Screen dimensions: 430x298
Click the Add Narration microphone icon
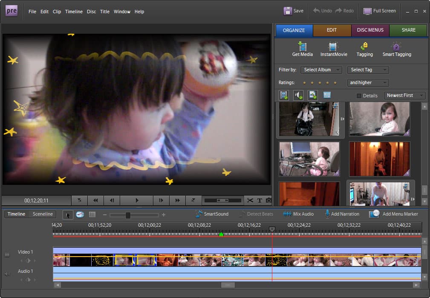[327, 214]
